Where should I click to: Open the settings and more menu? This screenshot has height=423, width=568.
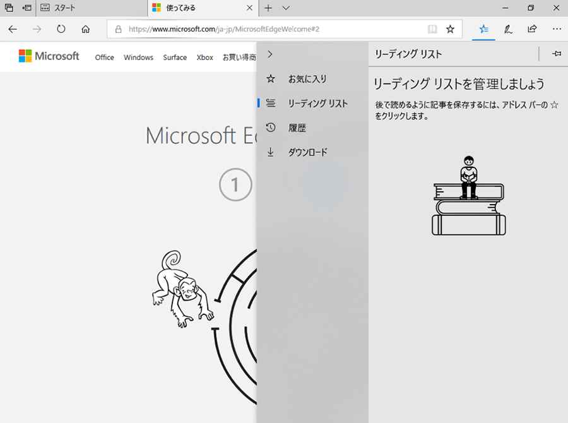click(x=557, y=29)
